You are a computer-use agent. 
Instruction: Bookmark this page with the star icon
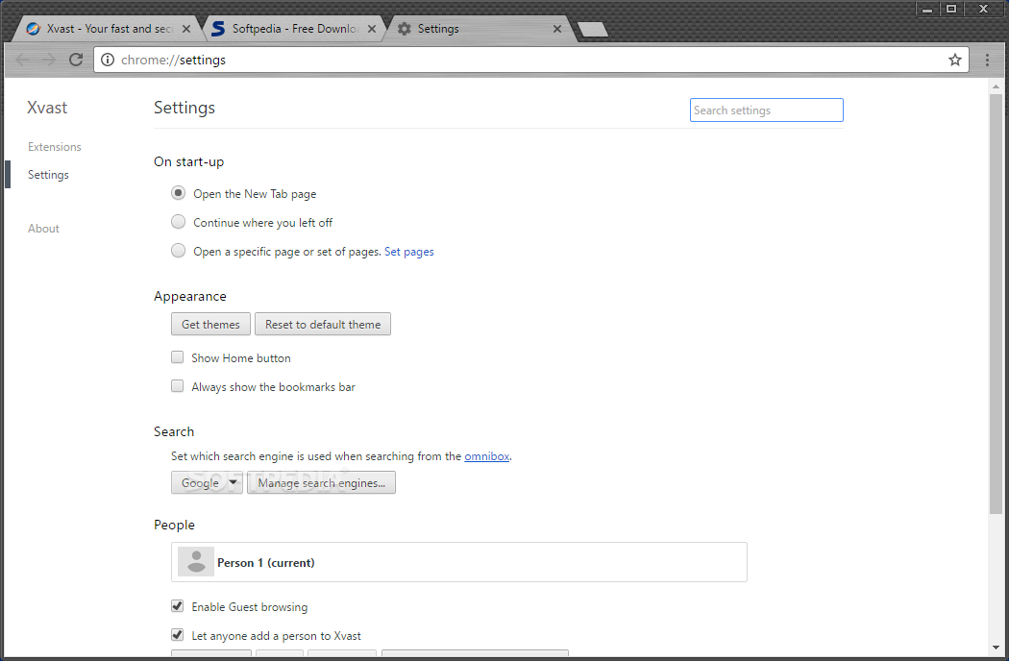955,60
